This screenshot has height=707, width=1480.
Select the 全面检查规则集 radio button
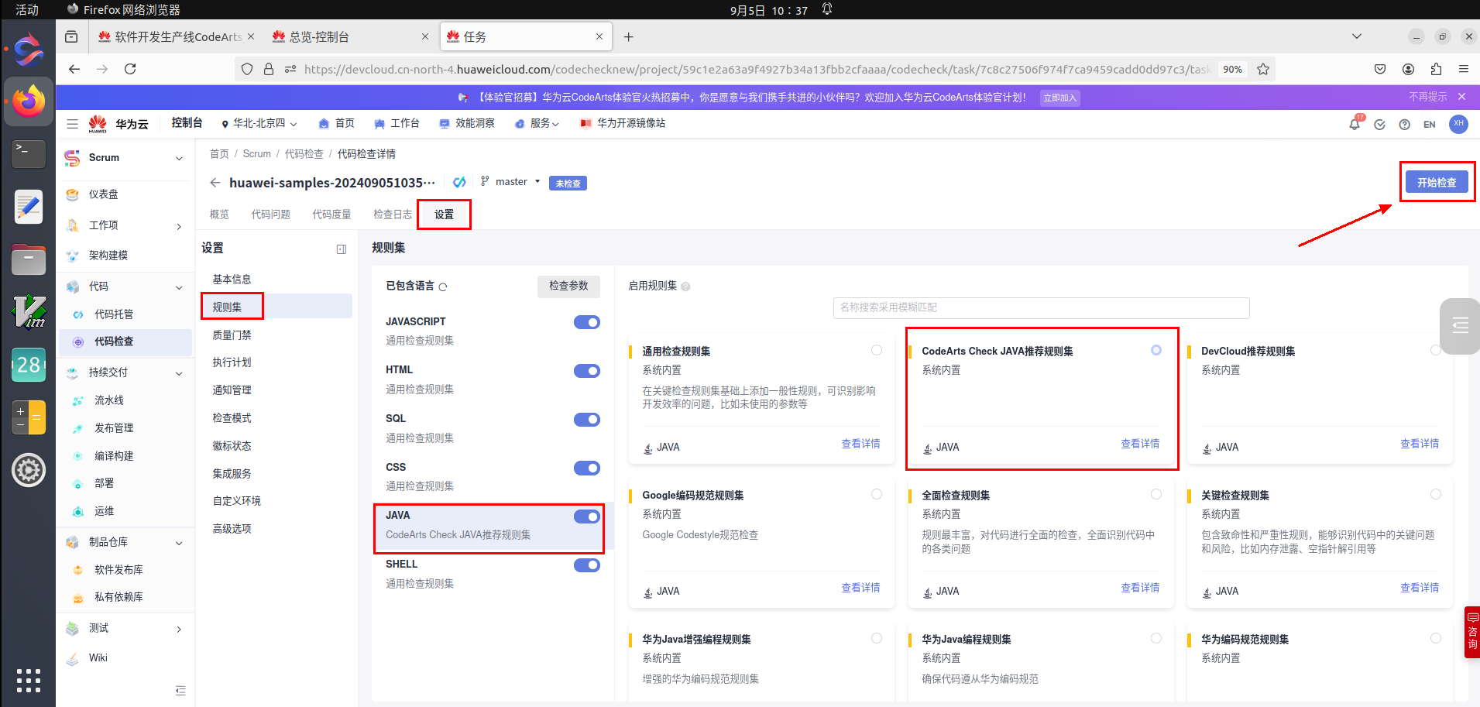[1156, 494]
